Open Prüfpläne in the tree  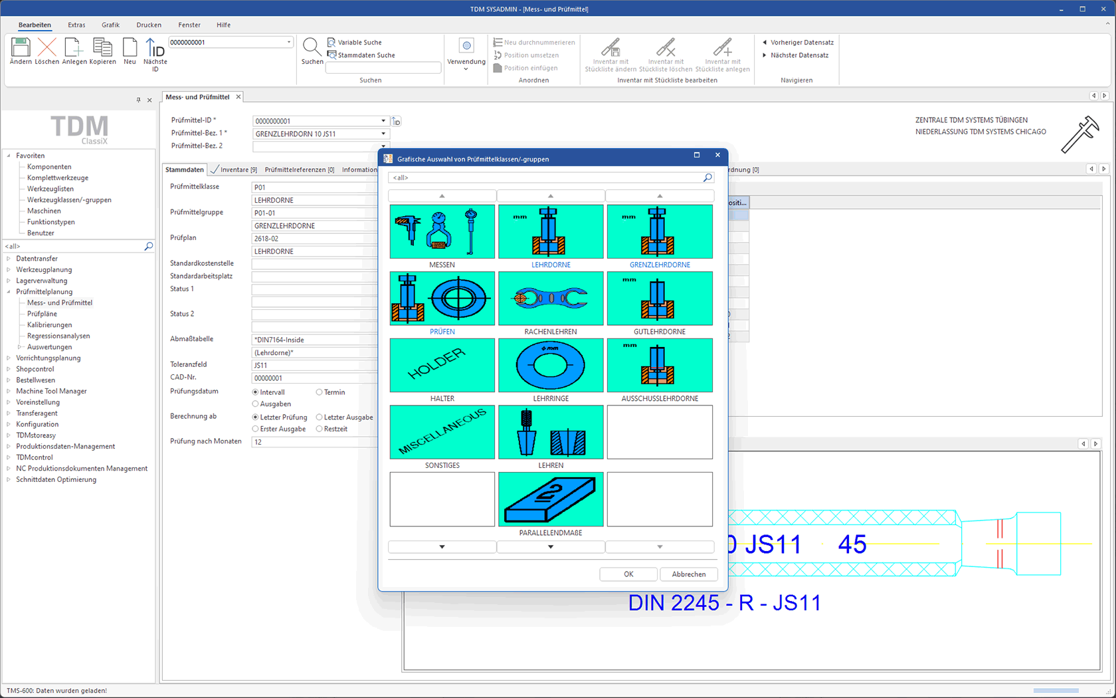point(42,314)
